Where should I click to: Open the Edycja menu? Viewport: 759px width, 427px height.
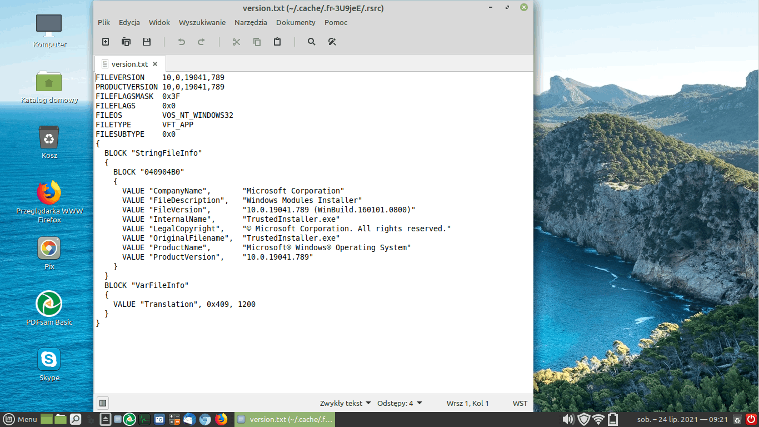click(x=129, y=23)
